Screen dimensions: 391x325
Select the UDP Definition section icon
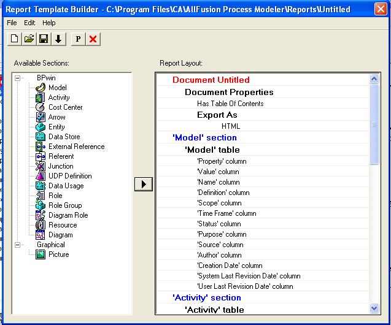click(x=41, y=176)
